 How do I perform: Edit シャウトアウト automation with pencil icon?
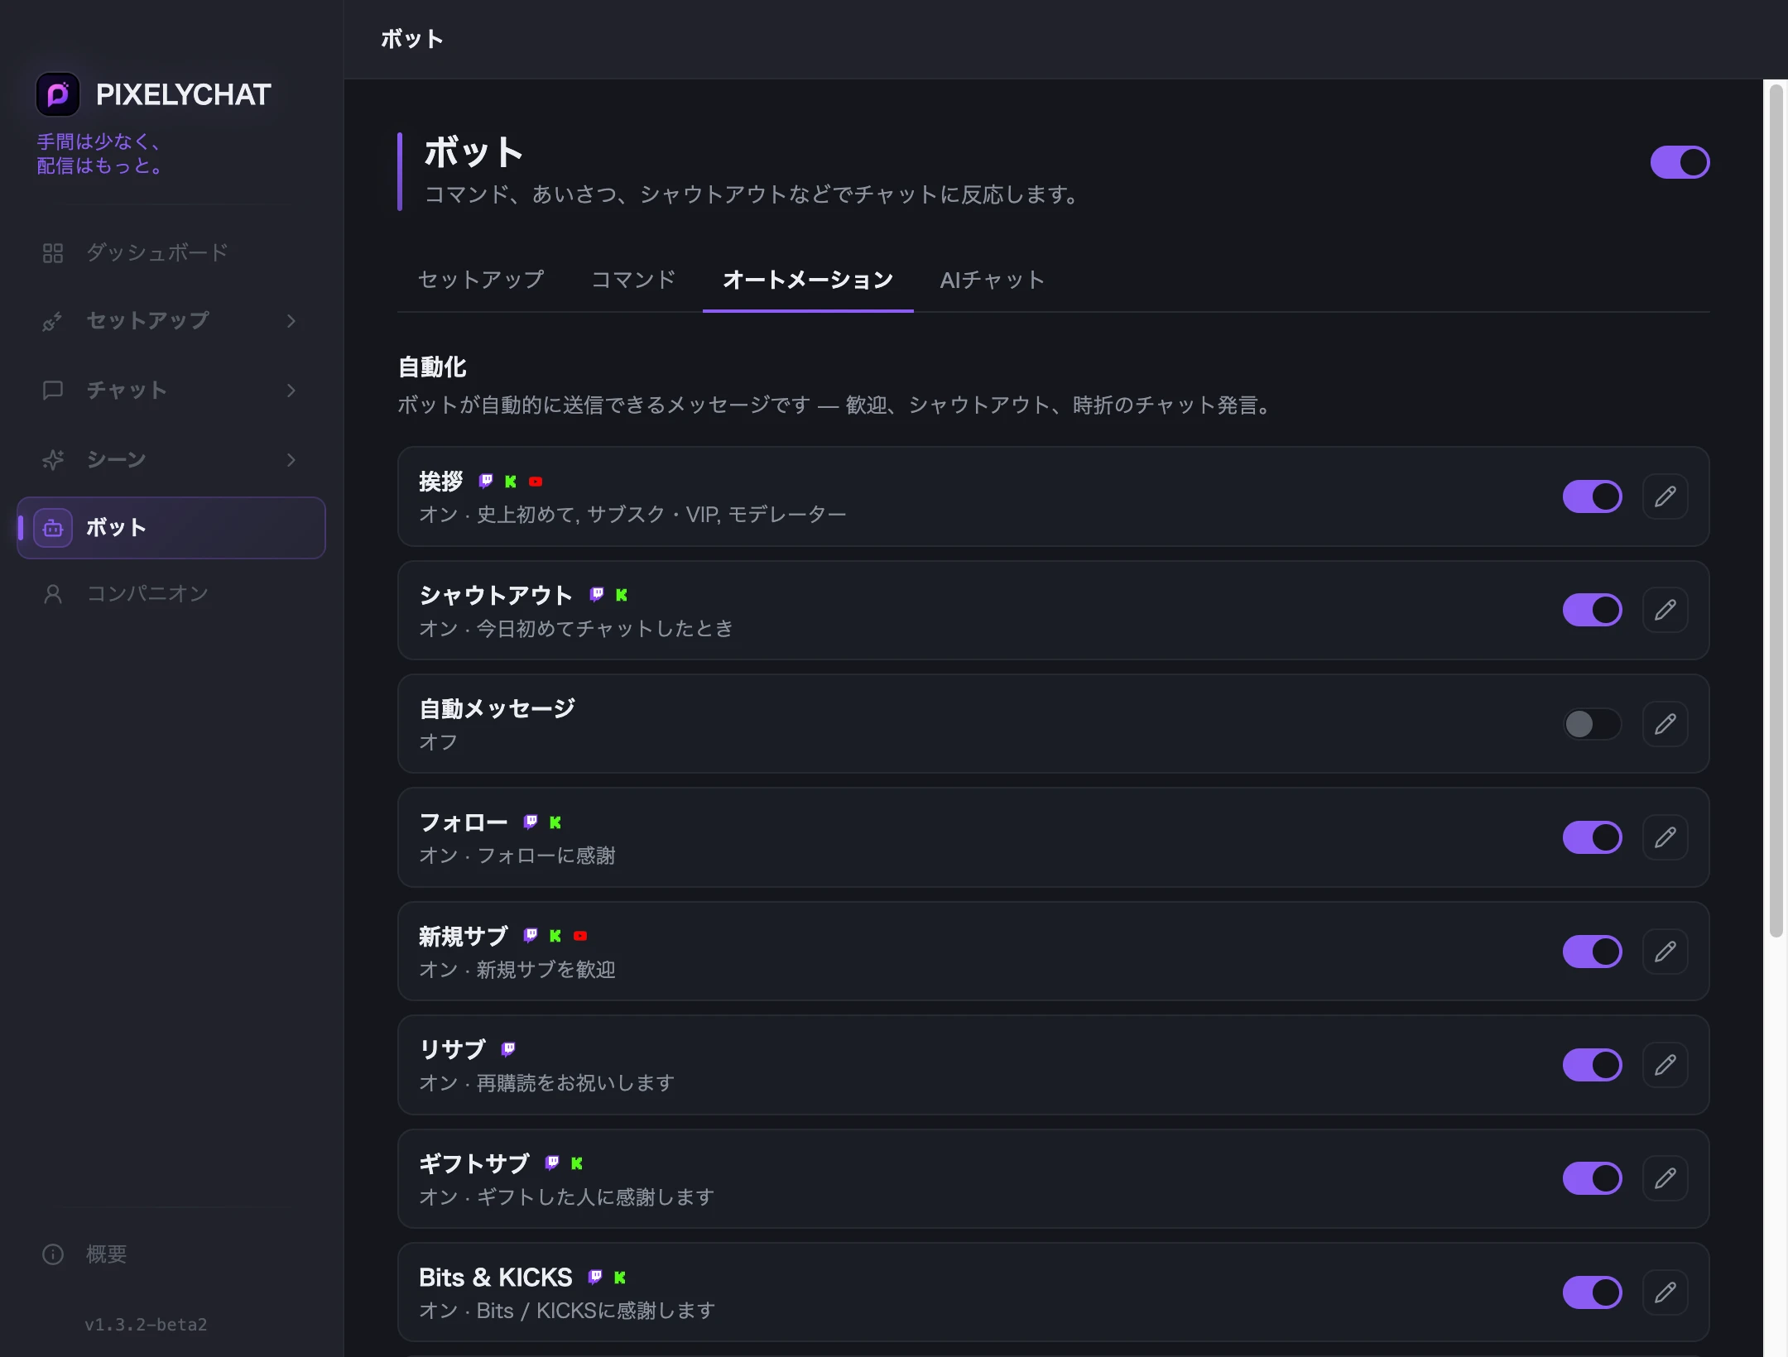pos(1665,611)
